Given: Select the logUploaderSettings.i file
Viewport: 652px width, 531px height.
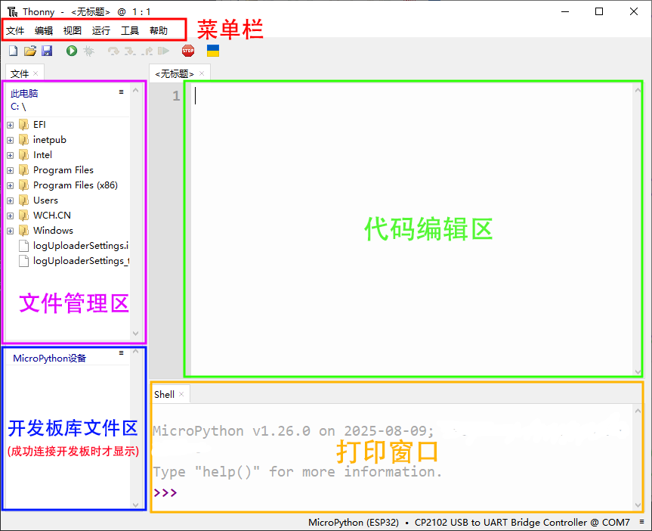Looking at the screenshot, I should coord(81,245).
